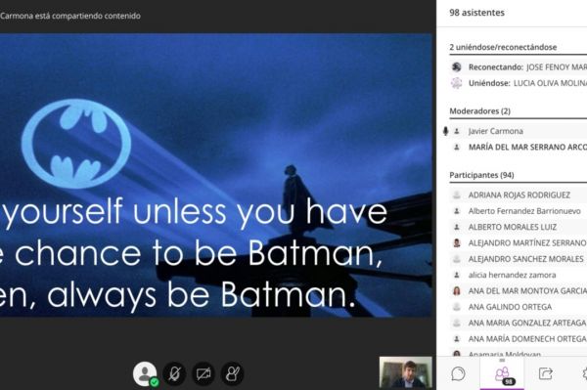Click the shared Batman slide content
The width and height of the screenshot is (587, 390).
point(215,175)
